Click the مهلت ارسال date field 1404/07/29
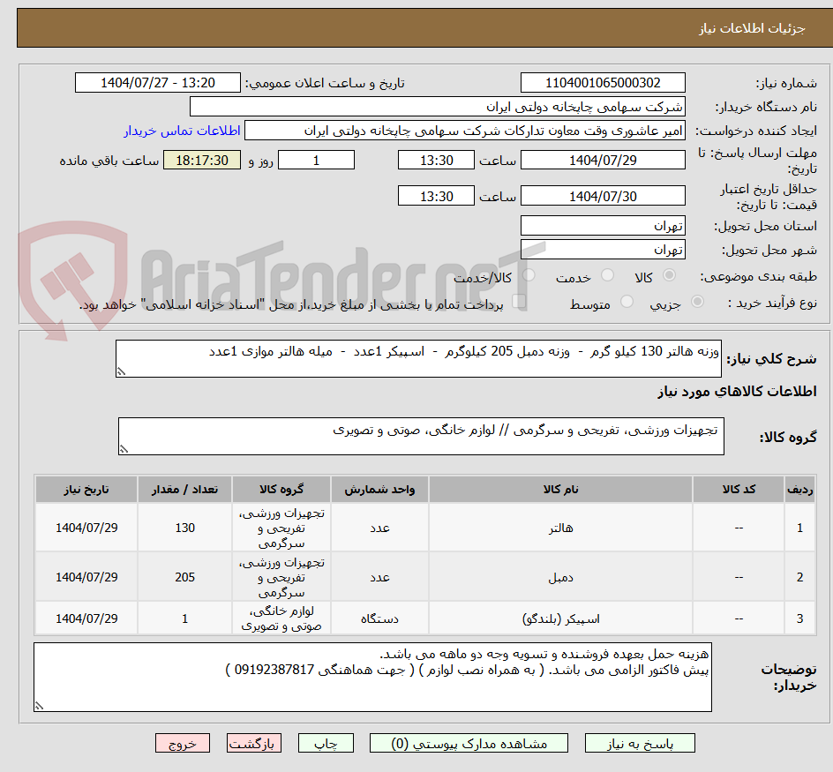This screenshot has height=772, width=833. click(603, 160)
